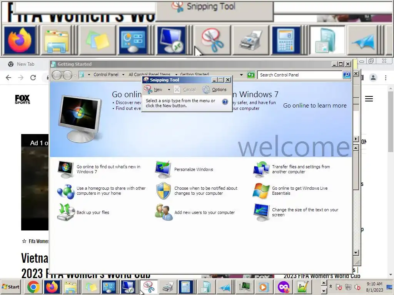Click the FOX Sports logo

(x=22, y=99)
